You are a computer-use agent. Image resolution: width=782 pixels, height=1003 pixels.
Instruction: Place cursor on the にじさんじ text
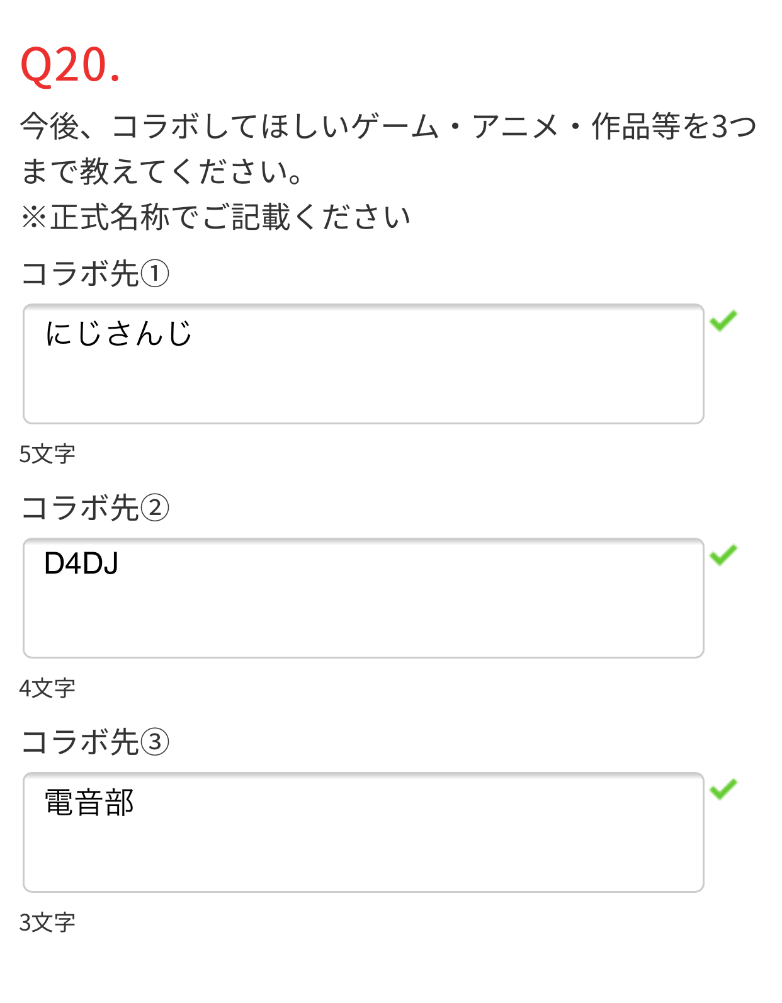[x=118, y=333]
